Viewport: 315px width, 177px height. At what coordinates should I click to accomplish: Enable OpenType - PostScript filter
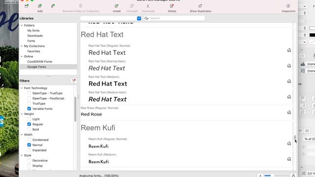(29, 98)
